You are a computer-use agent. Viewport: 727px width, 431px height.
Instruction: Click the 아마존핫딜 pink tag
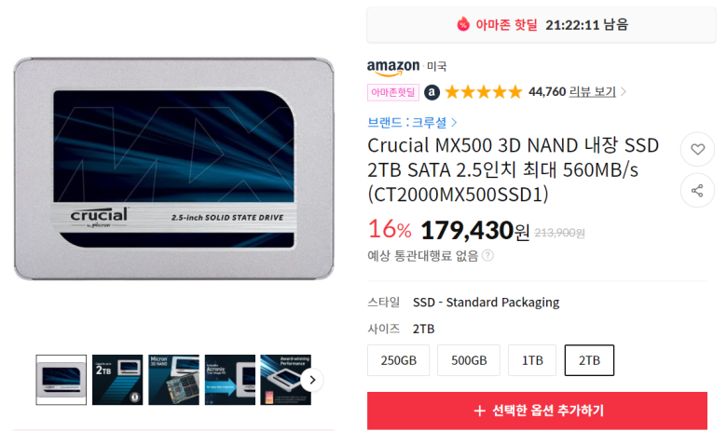pos(393,92)
